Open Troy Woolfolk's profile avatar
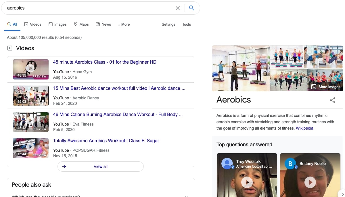 tap(227, 164)
